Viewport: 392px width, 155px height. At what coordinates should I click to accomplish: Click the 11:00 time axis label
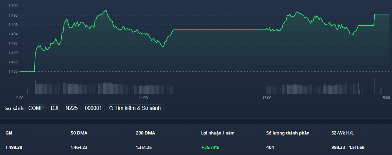click(143, 98)
